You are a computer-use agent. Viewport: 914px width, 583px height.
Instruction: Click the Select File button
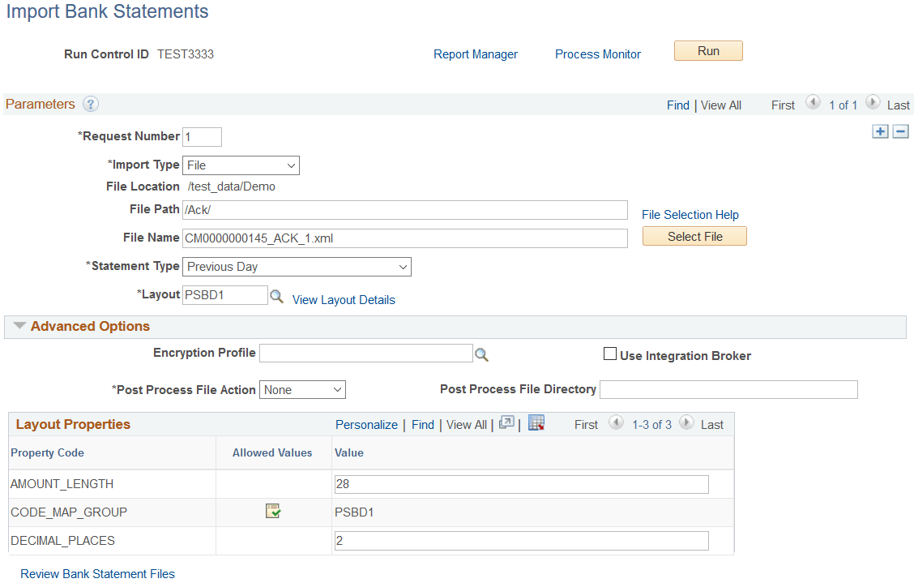tap(694, 235)
